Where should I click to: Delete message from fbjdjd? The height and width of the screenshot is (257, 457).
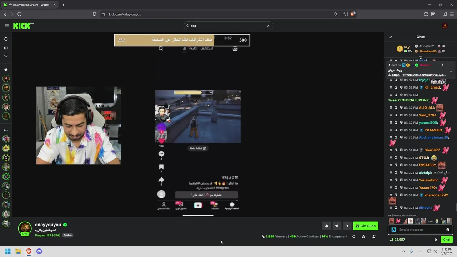(391, 80)
